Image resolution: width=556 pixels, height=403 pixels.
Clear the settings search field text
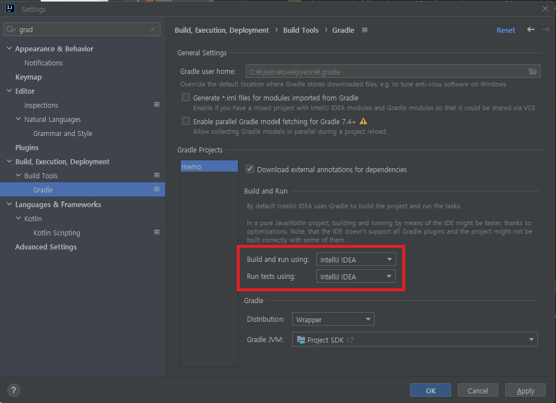point(153,29)
